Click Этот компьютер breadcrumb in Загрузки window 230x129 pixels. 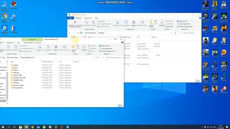(x=90, y=33)
